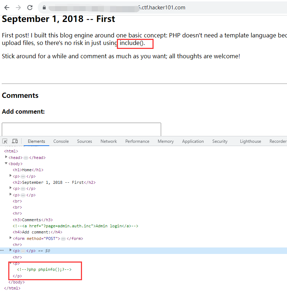
Task: Open the three-dot actions beside the selected node
Action: (x=2, y=251)
